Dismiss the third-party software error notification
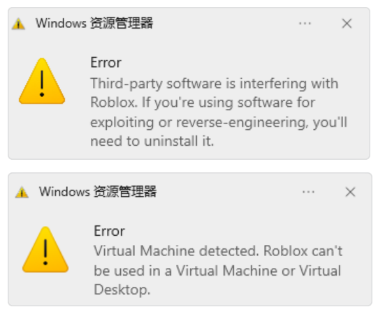 pos(347,24)
